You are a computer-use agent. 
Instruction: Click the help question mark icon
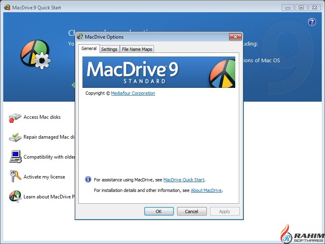[312, 22]
